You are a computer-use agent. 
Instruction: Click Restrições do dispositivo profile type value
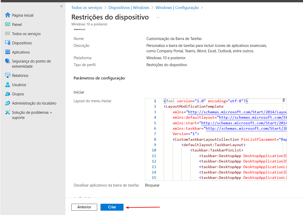click(x=166, y=65)
